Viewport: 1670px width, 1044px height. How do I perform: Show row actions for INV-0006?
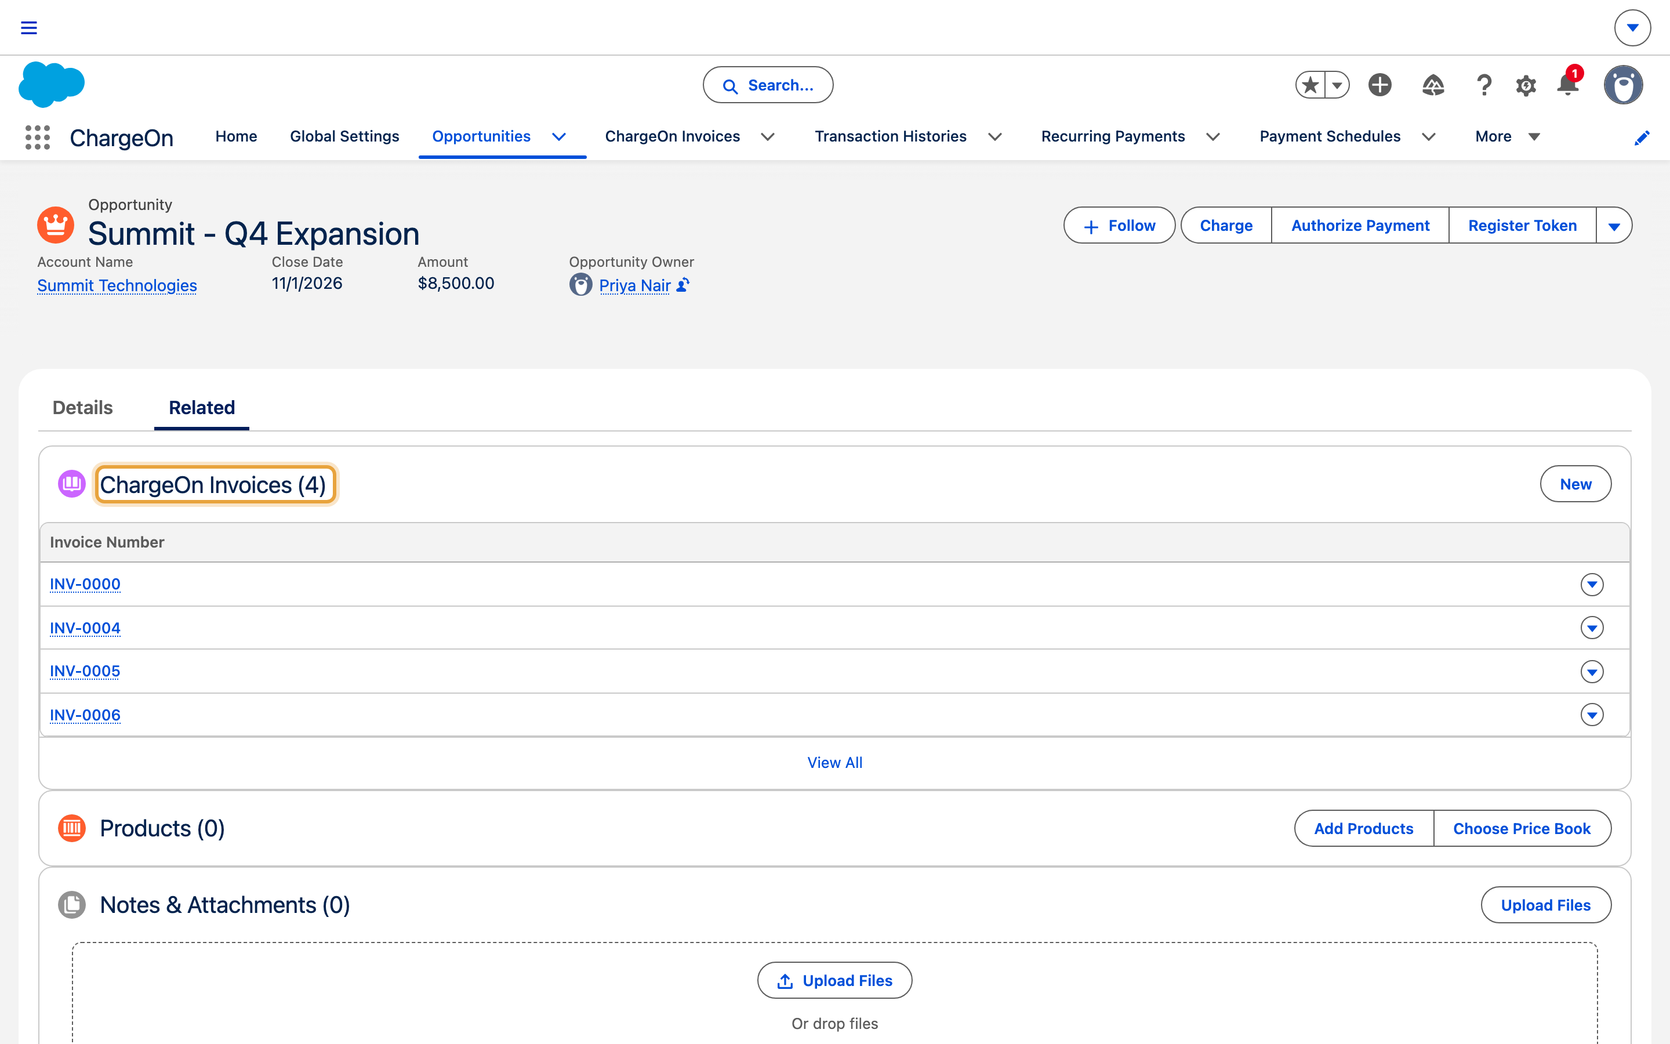coord(1592,715)
